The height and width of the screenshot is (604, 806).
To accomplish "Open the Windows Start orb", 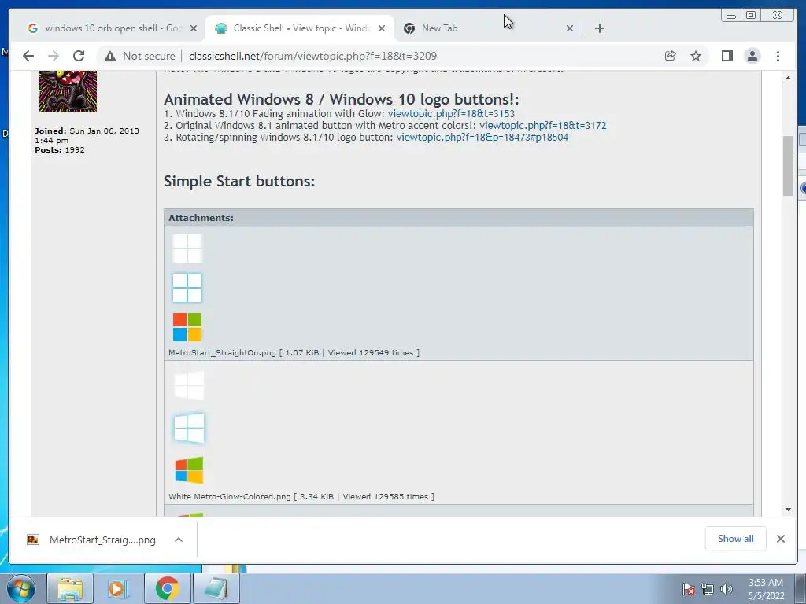I will click(21, 588).
